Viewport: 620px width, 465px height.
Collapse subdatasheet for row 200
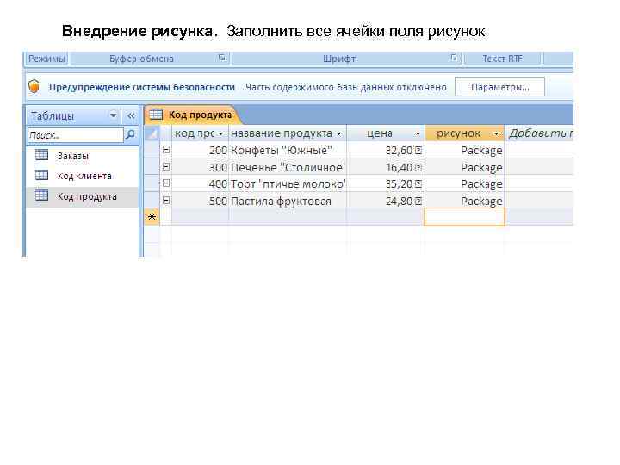tap(166, 150)
